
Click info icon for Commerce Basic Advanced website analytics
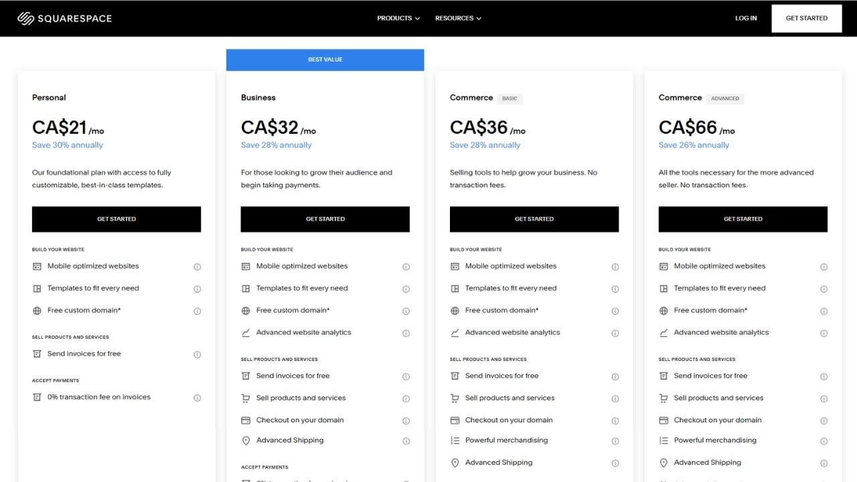(x=615, y=333)
